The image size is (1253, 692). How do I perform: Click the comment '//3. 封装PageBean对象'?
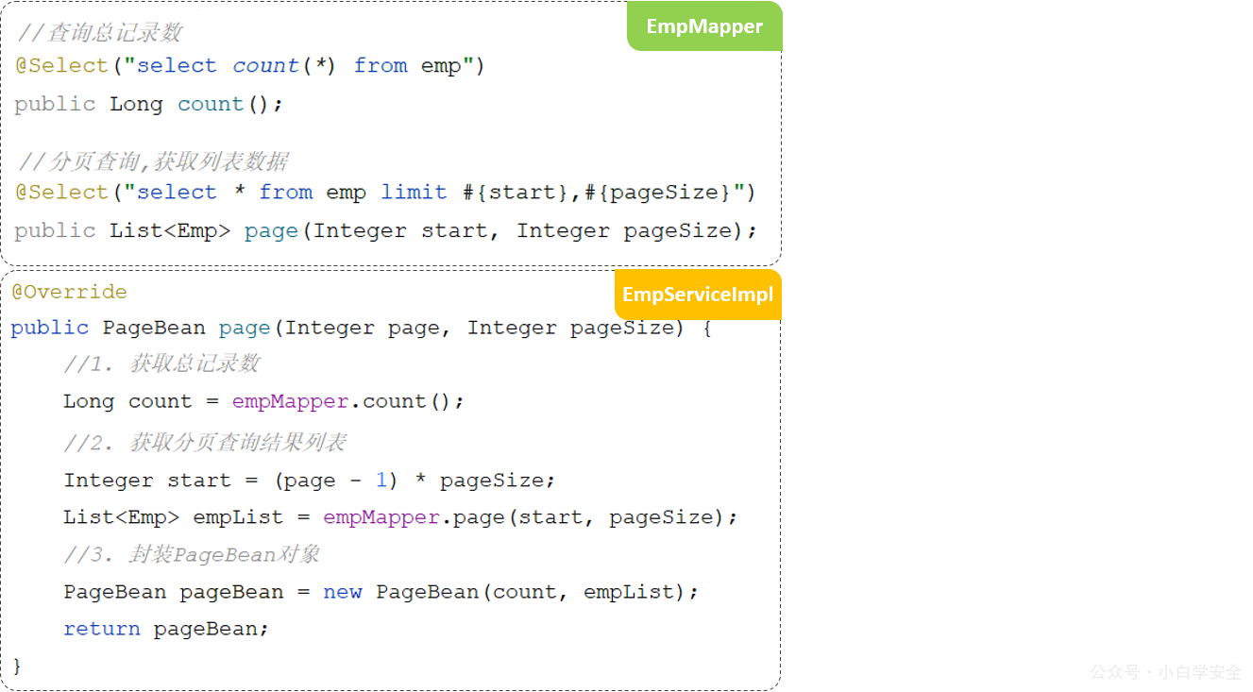(x=192, y=554)
